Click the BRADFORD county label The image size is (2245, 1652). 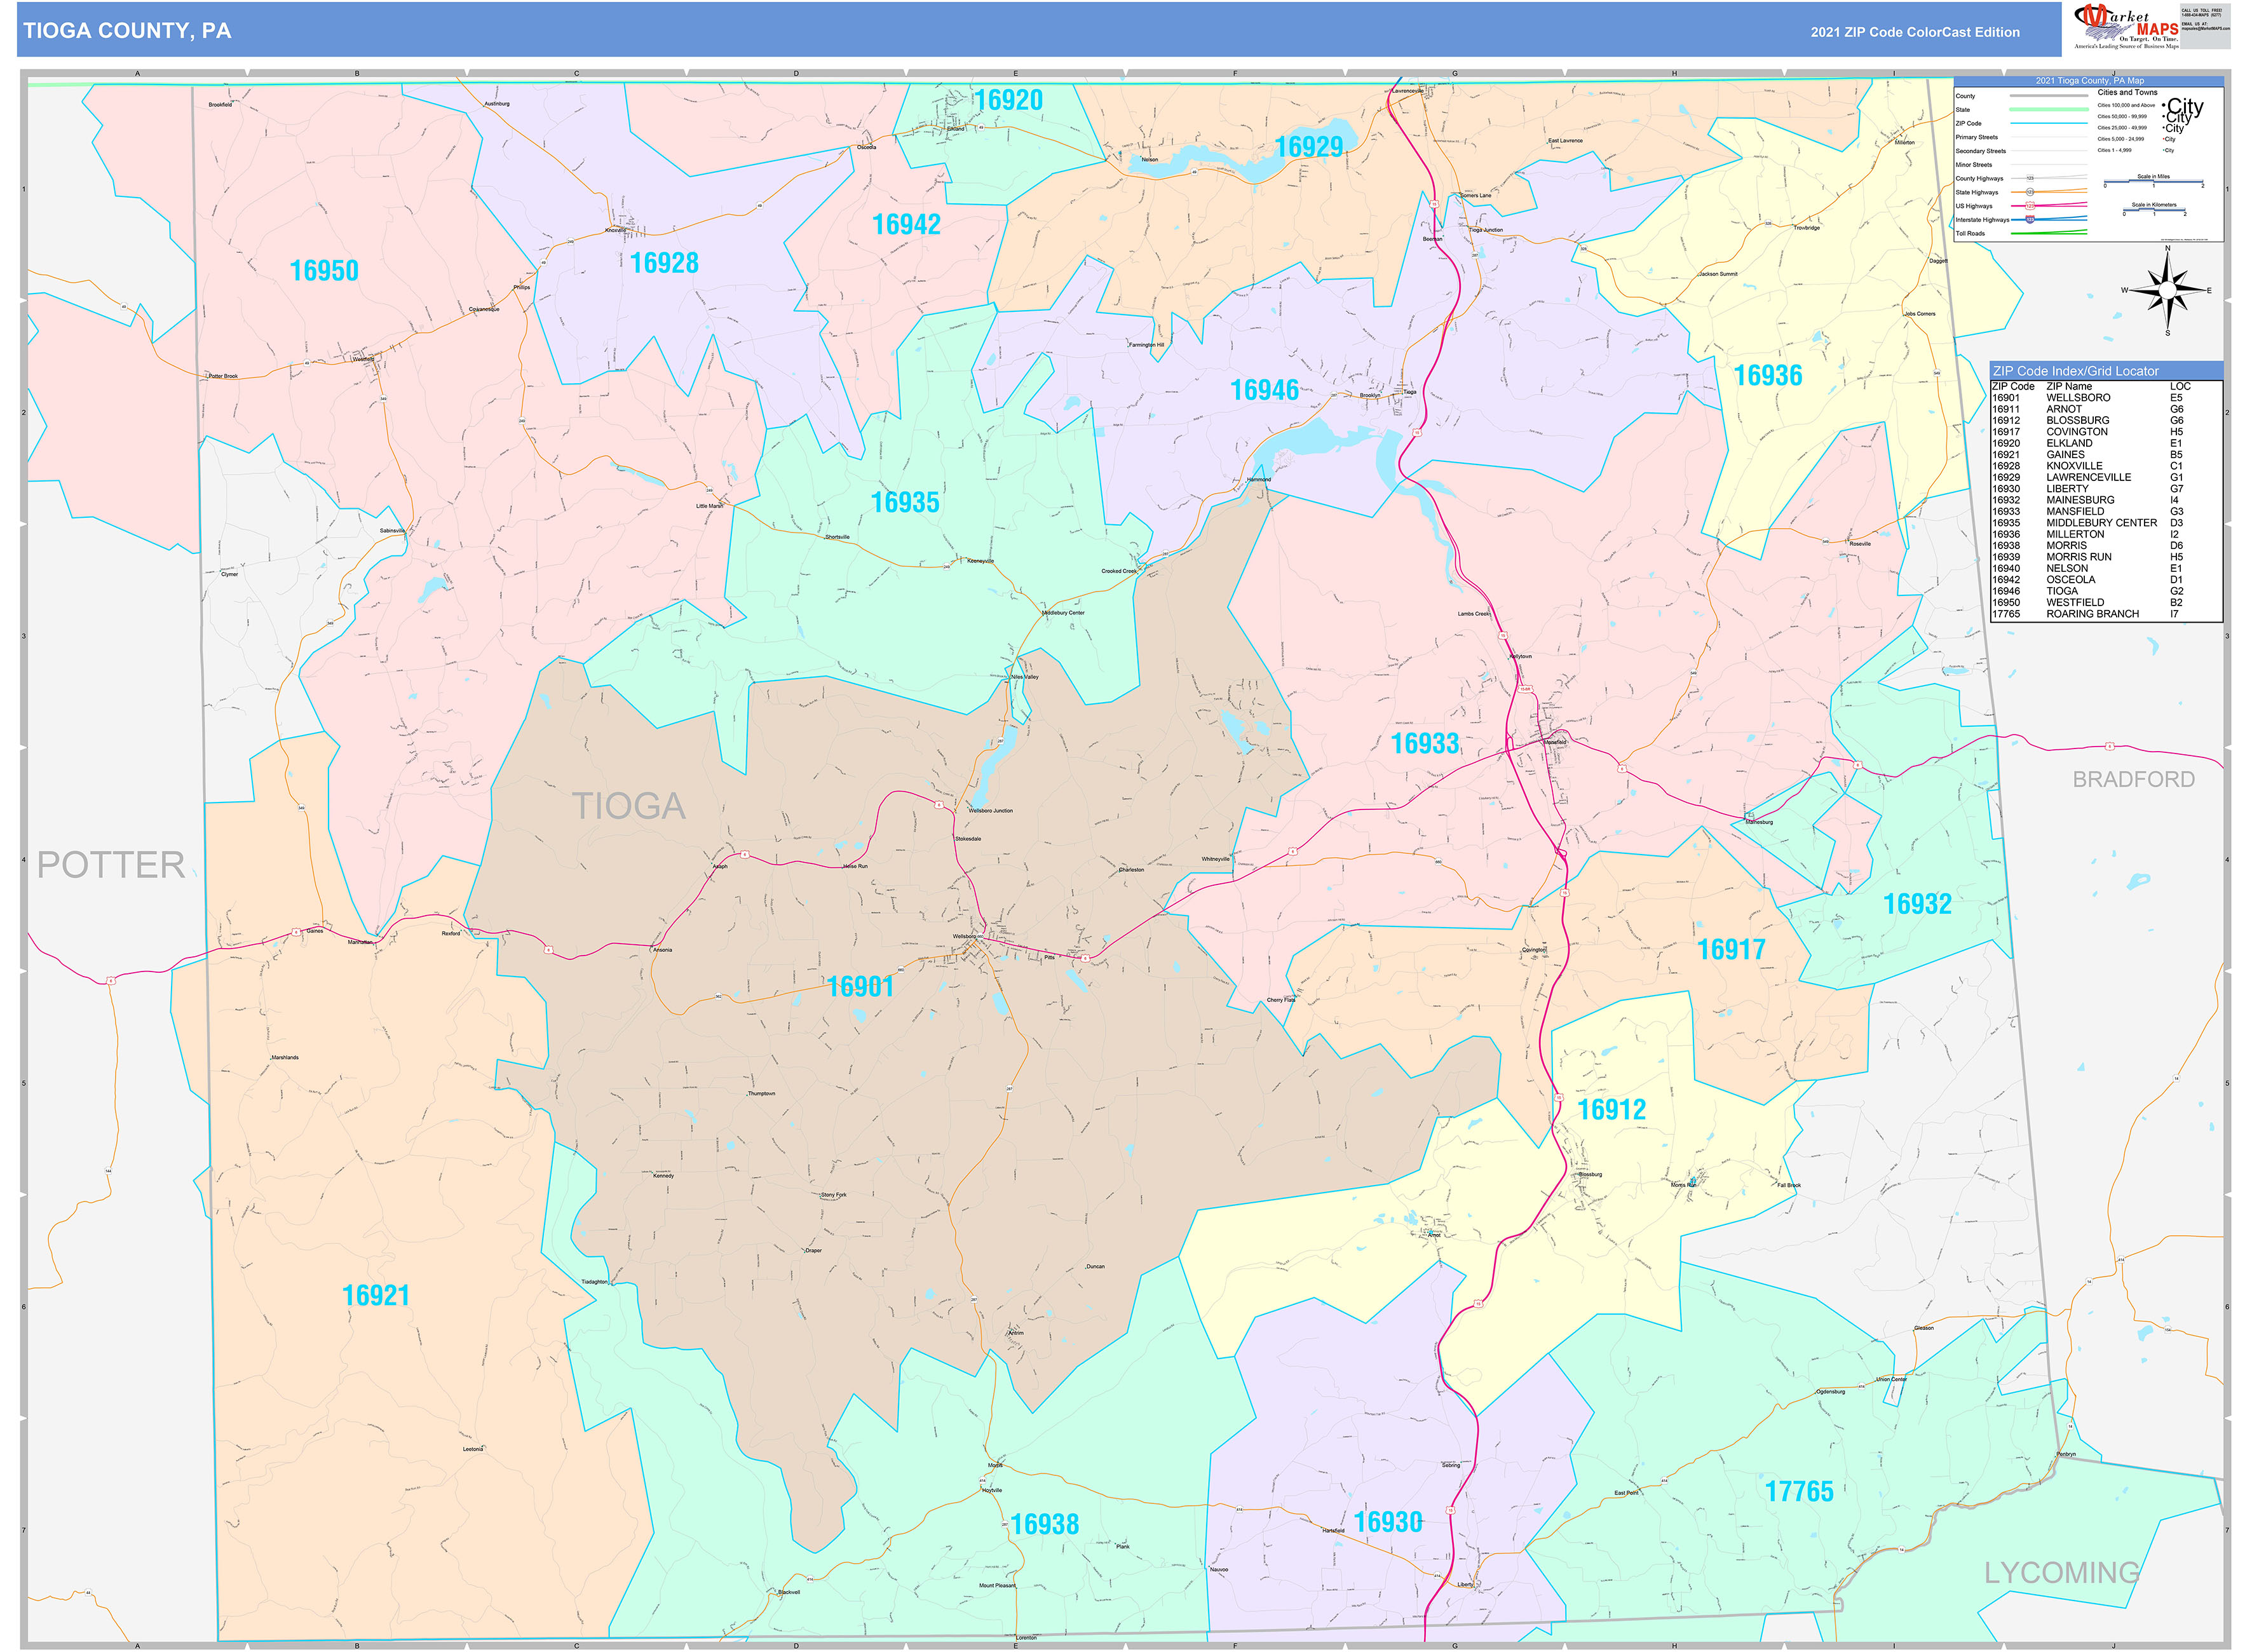(x=2134, y=779)
